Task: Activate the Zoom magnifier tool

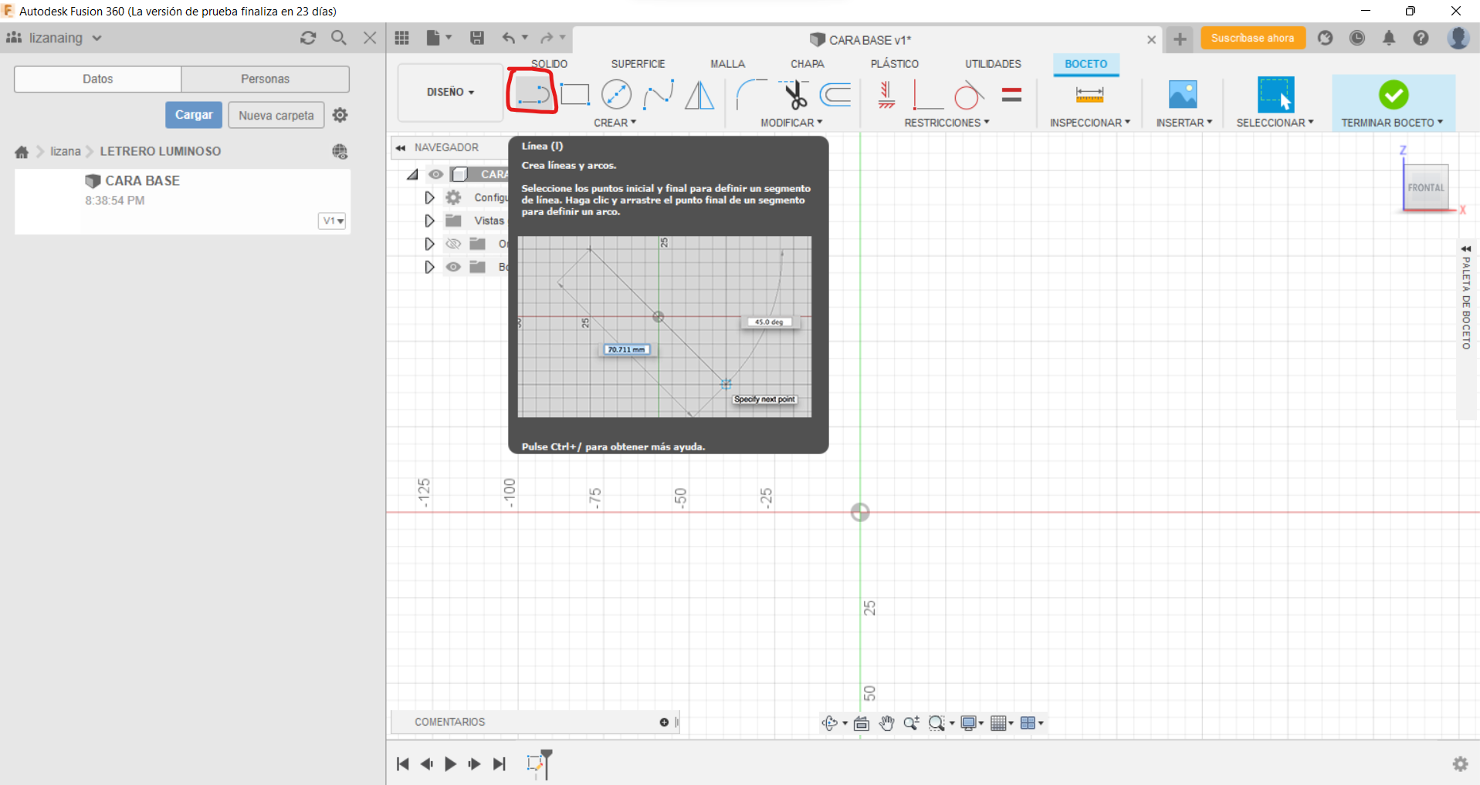Action: [x=911, y=723]
